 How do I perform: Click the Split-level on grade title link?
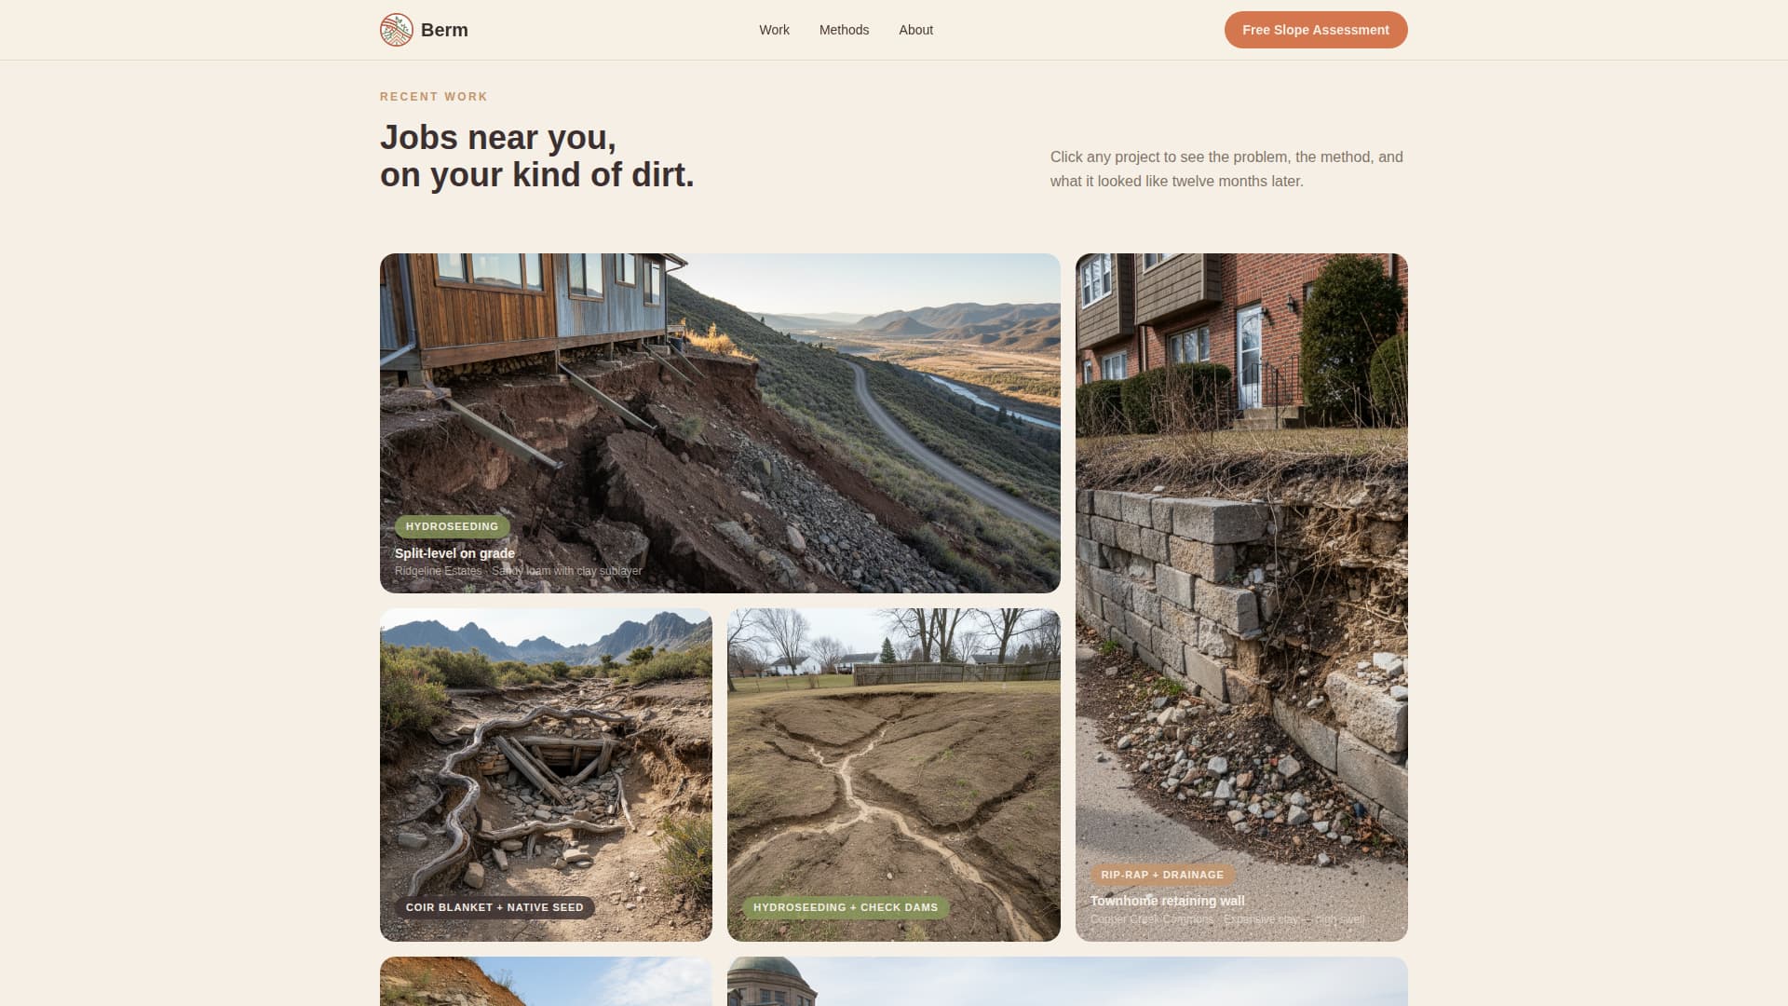pos(454,553)
